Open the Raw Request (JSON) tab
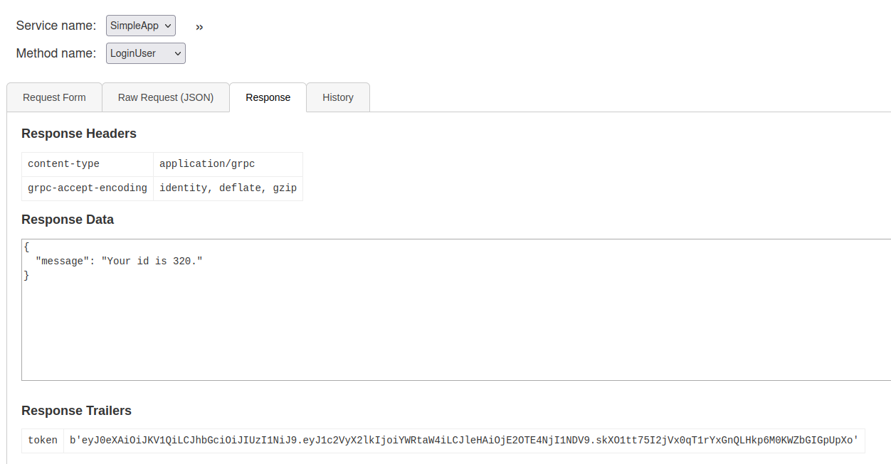The height and width of the screenshot is (464, 891). (x=166, y=97)
